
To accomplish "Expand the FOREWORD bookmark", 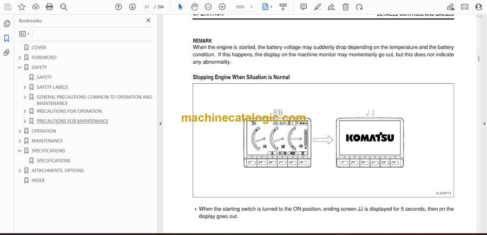I will (x=20, y=57).
